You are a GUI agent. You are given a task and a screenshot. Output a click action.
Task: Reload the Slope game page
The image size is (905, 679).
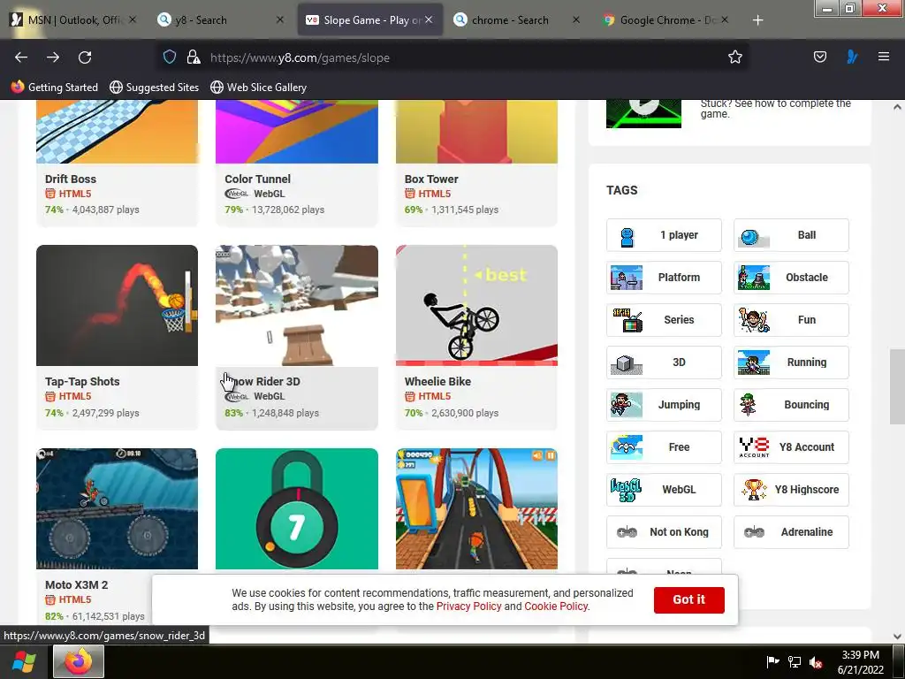[85, 57]
